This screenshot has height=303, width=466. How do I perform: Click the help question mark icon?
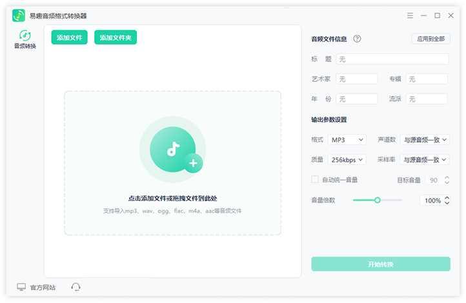(x=357, y=39)
